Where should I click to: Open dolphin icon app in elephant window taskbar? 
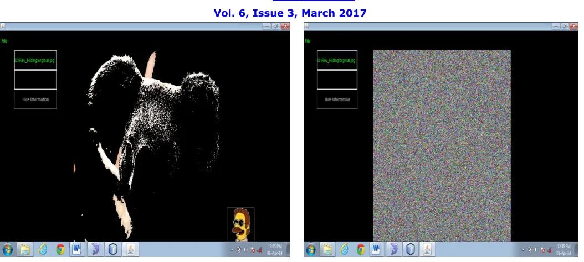[x=95, y=249]
